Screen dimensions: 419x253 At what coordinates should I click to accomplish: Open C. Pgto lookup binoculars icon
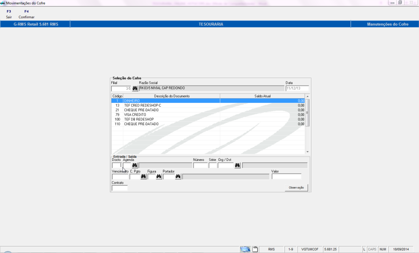(x=143, y=177)
